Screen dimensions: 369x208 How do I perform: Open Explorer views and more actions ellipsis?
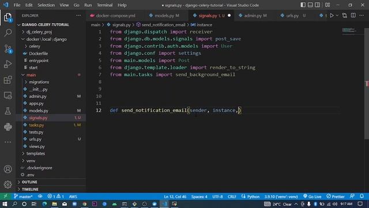click(78, 16)
